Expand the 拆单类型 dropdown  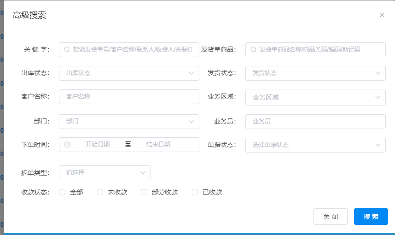click(x=105, y=173)
